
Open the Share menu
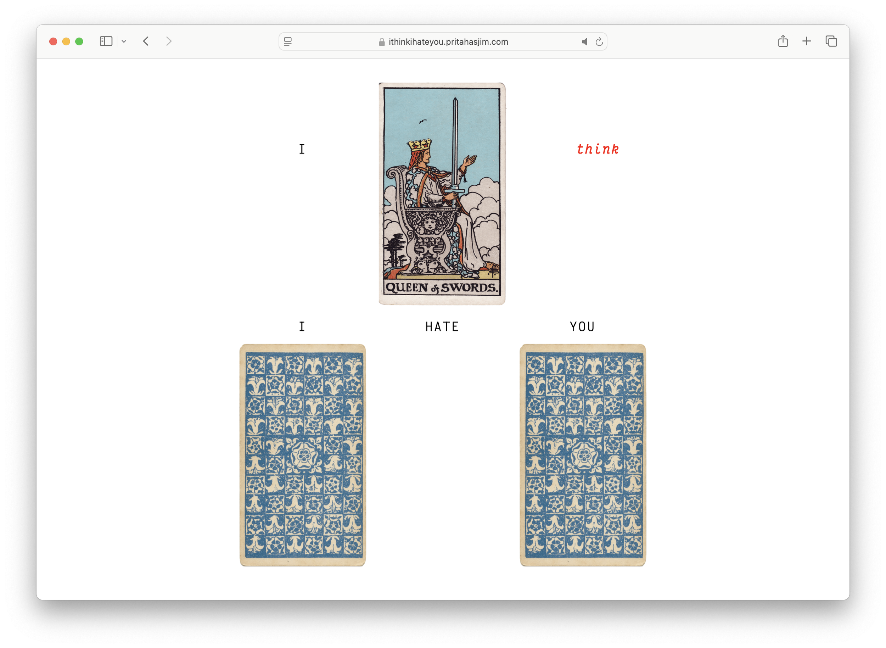point(783,41)
